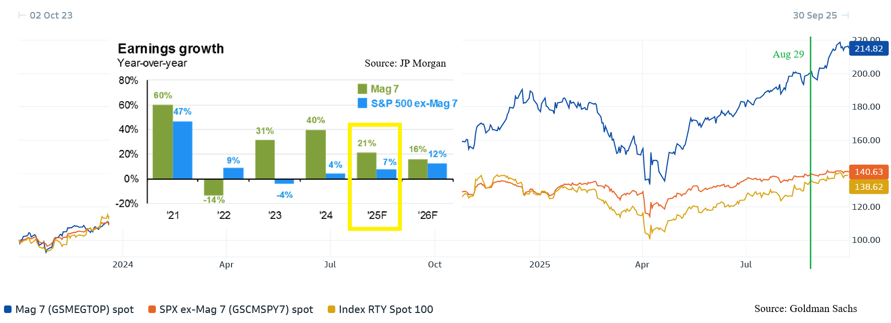Click the 40% green bar for '24
The height and width of the screenshot is (323, 891).
click(316, 154)
